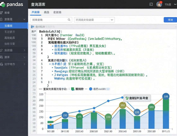Click the y-axis value 220
This screenshot has width=177, height=136.
[41, 112]
